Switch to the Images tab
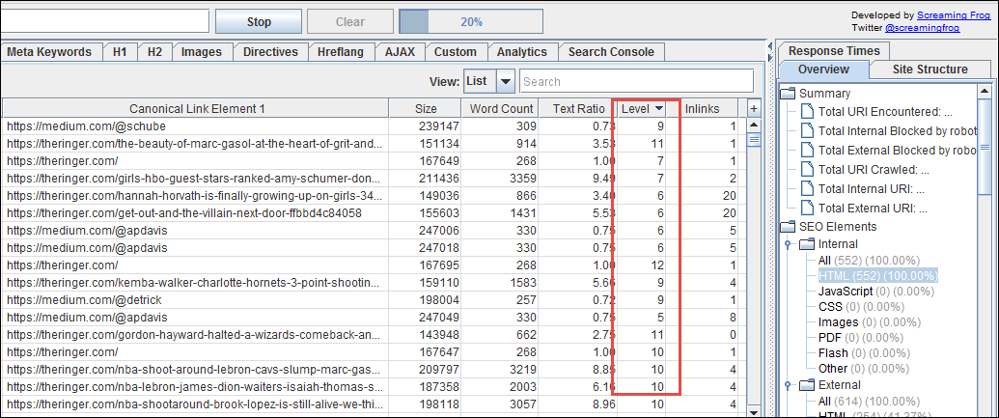999x418 pixels. coord(202,52)
